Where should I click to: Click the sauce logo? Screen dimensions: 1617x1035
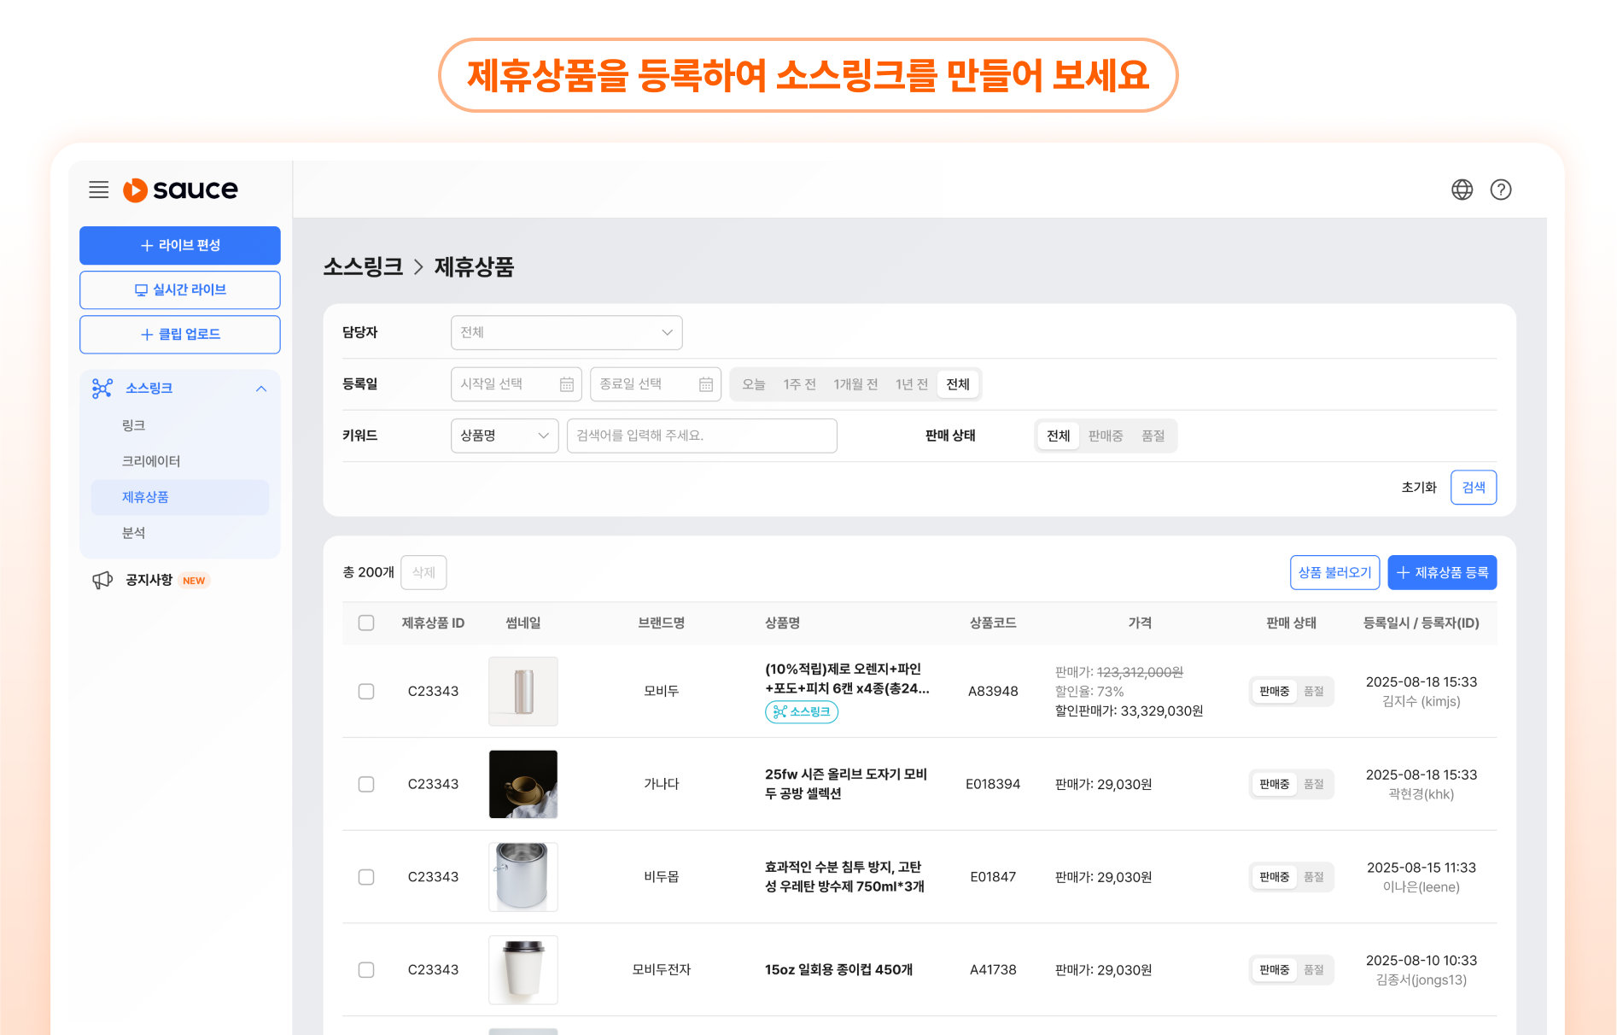[181, 190]
